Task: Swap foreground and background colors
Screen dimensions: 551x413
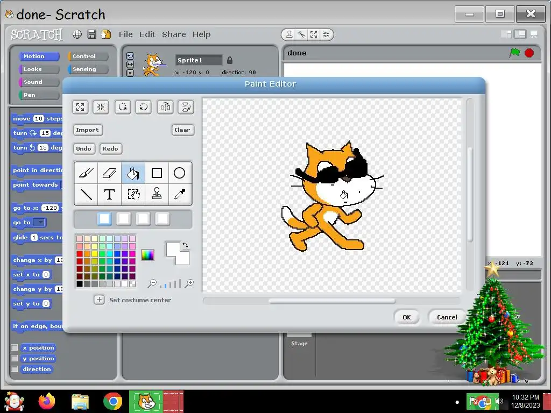Action: point(185,245)
